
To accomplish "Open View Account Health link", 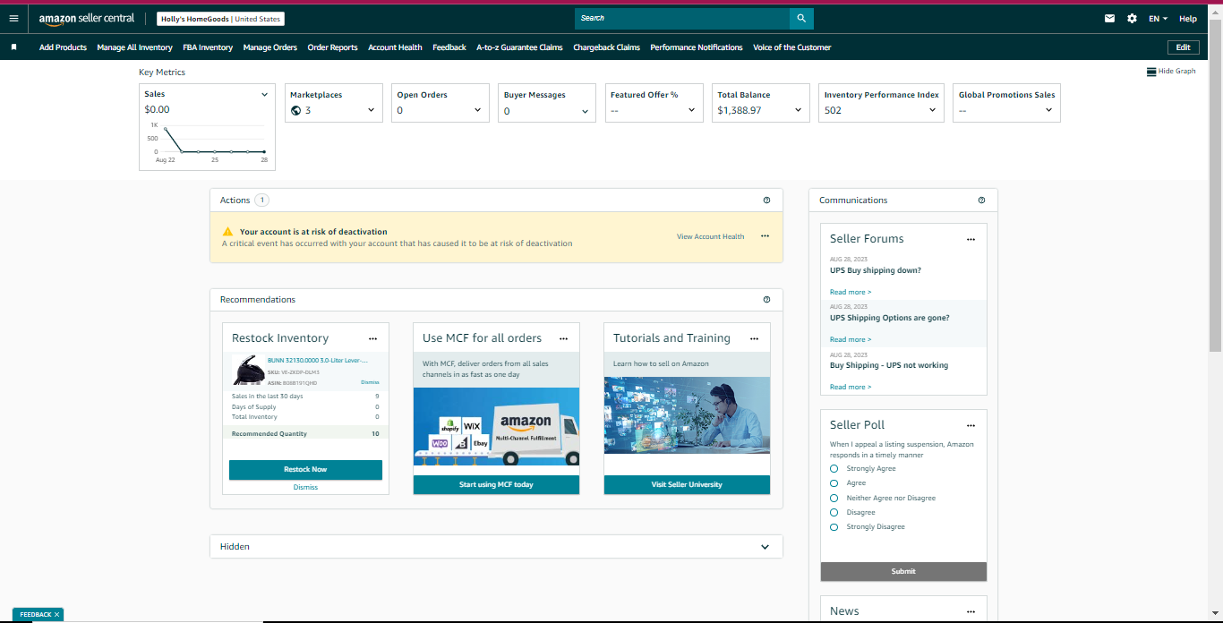I will point(710,236).
